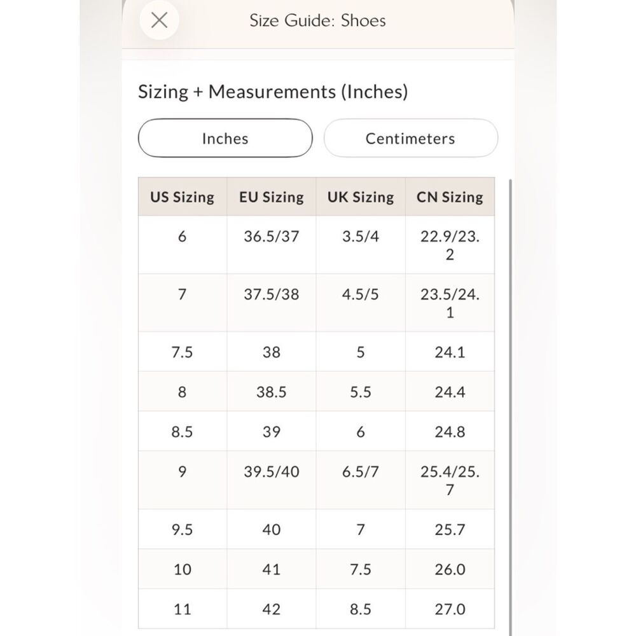Click the CN Sizing column header
This screenshot has height=636, width=636.
[x=450, y=197]
